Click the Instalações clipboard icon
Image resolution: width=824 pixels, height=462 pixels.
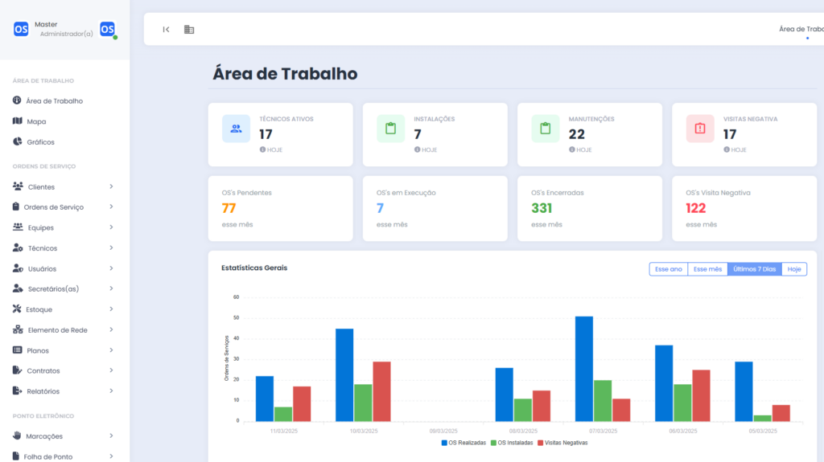coord(390,129)
